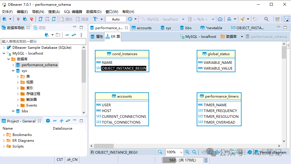The width and height of the screenshot is (291, 164).
Task: Click the back navigation arrow icon
Action: (255, 19)
